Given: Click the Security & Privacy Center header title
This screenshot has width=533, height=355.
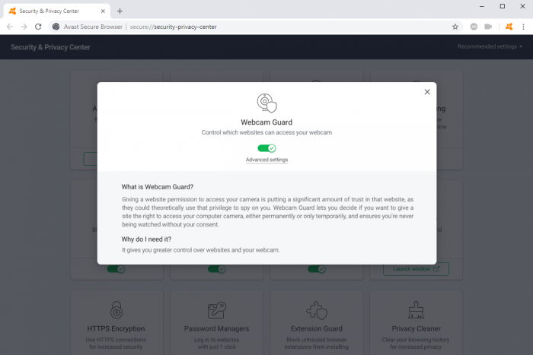Looking at the screenshot, I should click(x=50, y=47).
